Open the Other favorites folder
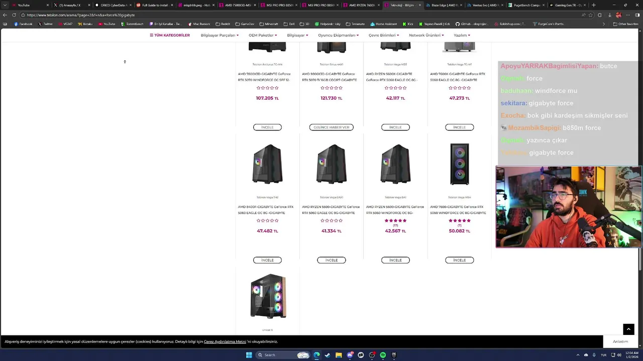 (626, 24)
